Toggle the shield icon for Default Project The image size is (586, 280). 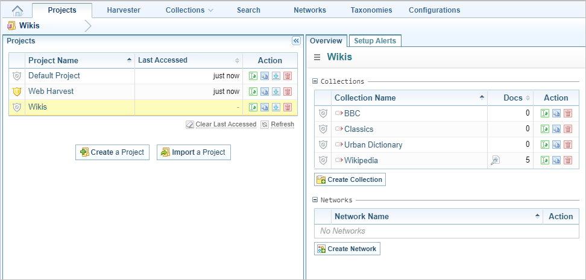point(17,76)
